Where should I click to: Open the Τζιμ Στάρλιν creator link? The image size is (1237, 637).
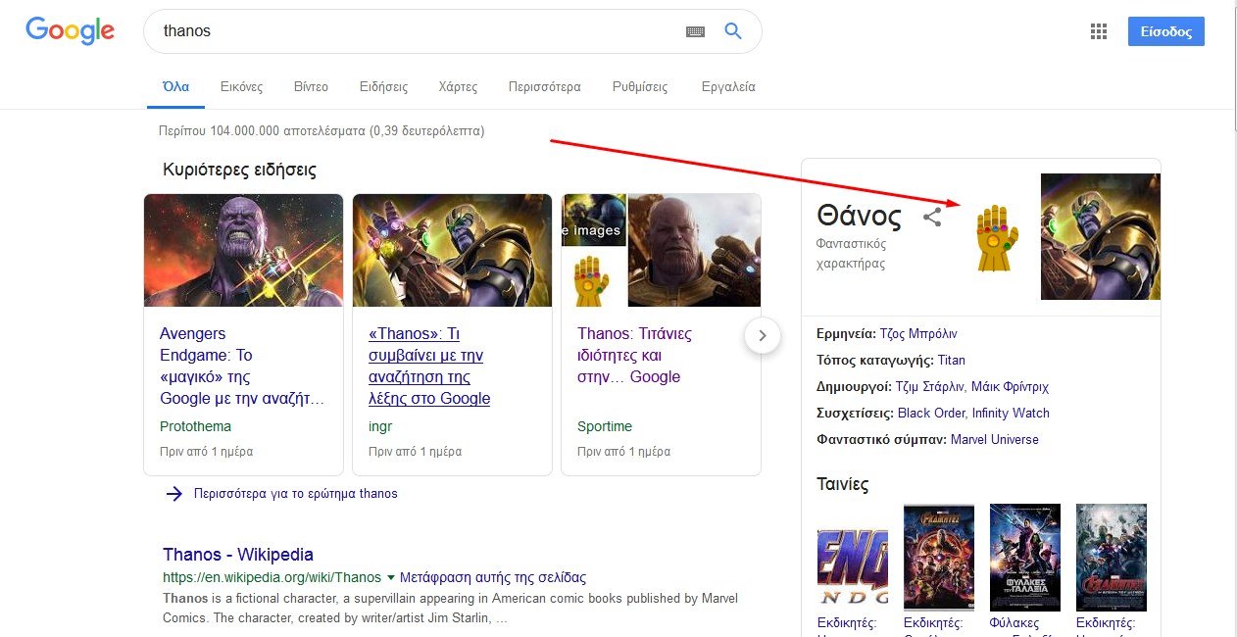[x=929, y=386]
